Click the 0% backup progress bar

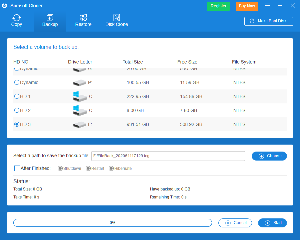click(113, 223)
